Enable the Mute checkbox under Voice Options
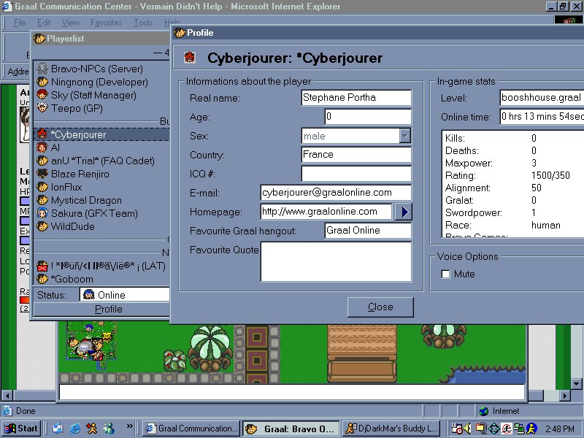584x438 pixels. click(445, 274)
